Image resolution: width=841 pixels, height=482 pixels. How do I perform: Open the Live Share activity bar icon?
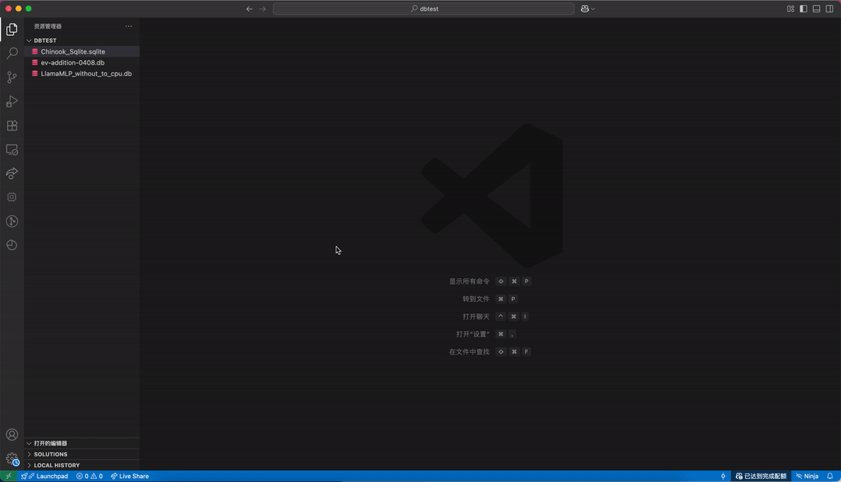point(12,173)
